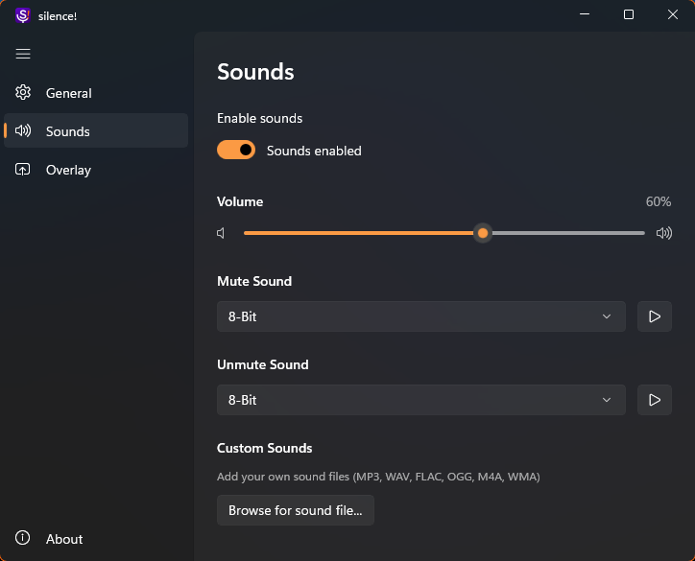Viewport: 695px width, 561px height.
Task: Click the Sounds page heading
Action: [x=255, y=72]
